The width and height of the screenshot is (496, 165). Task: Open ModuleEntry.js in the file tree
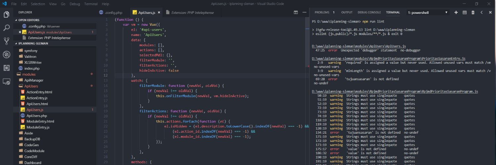38,127
